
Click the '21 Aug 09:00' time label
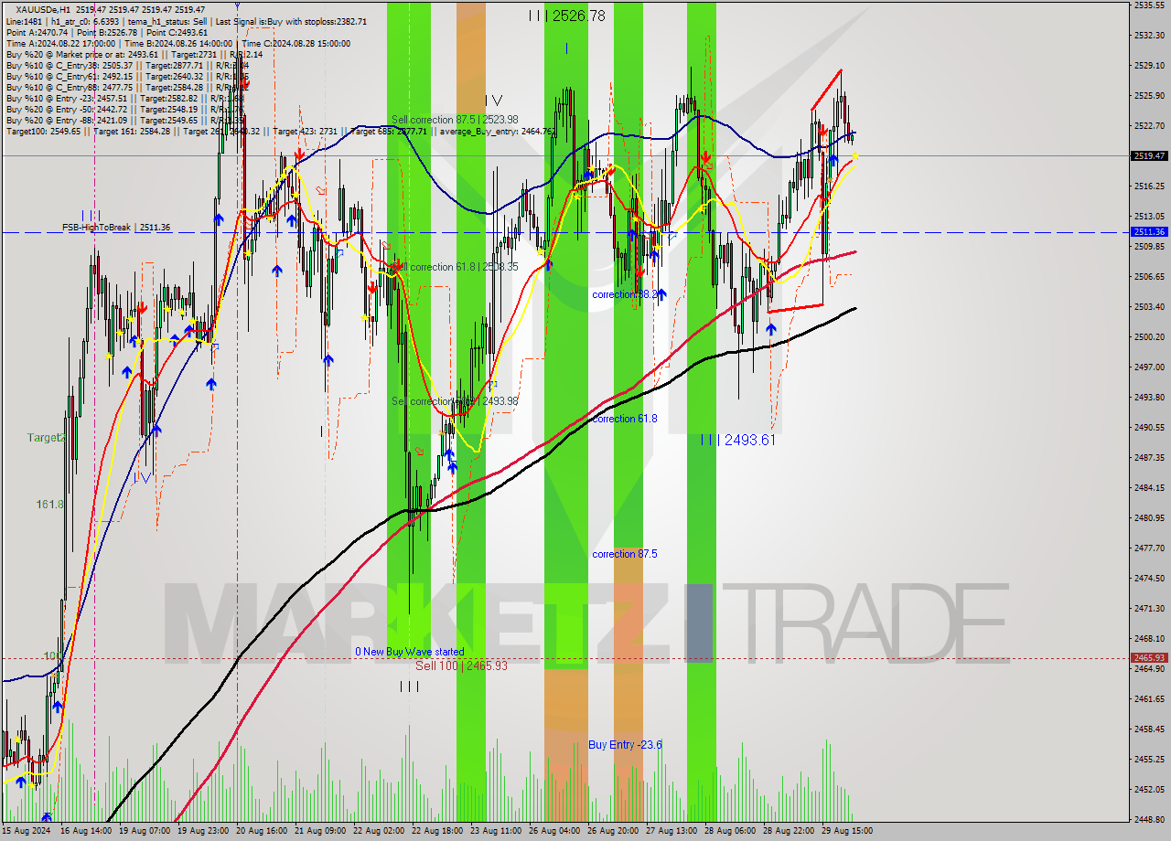[x=321, y=832]
